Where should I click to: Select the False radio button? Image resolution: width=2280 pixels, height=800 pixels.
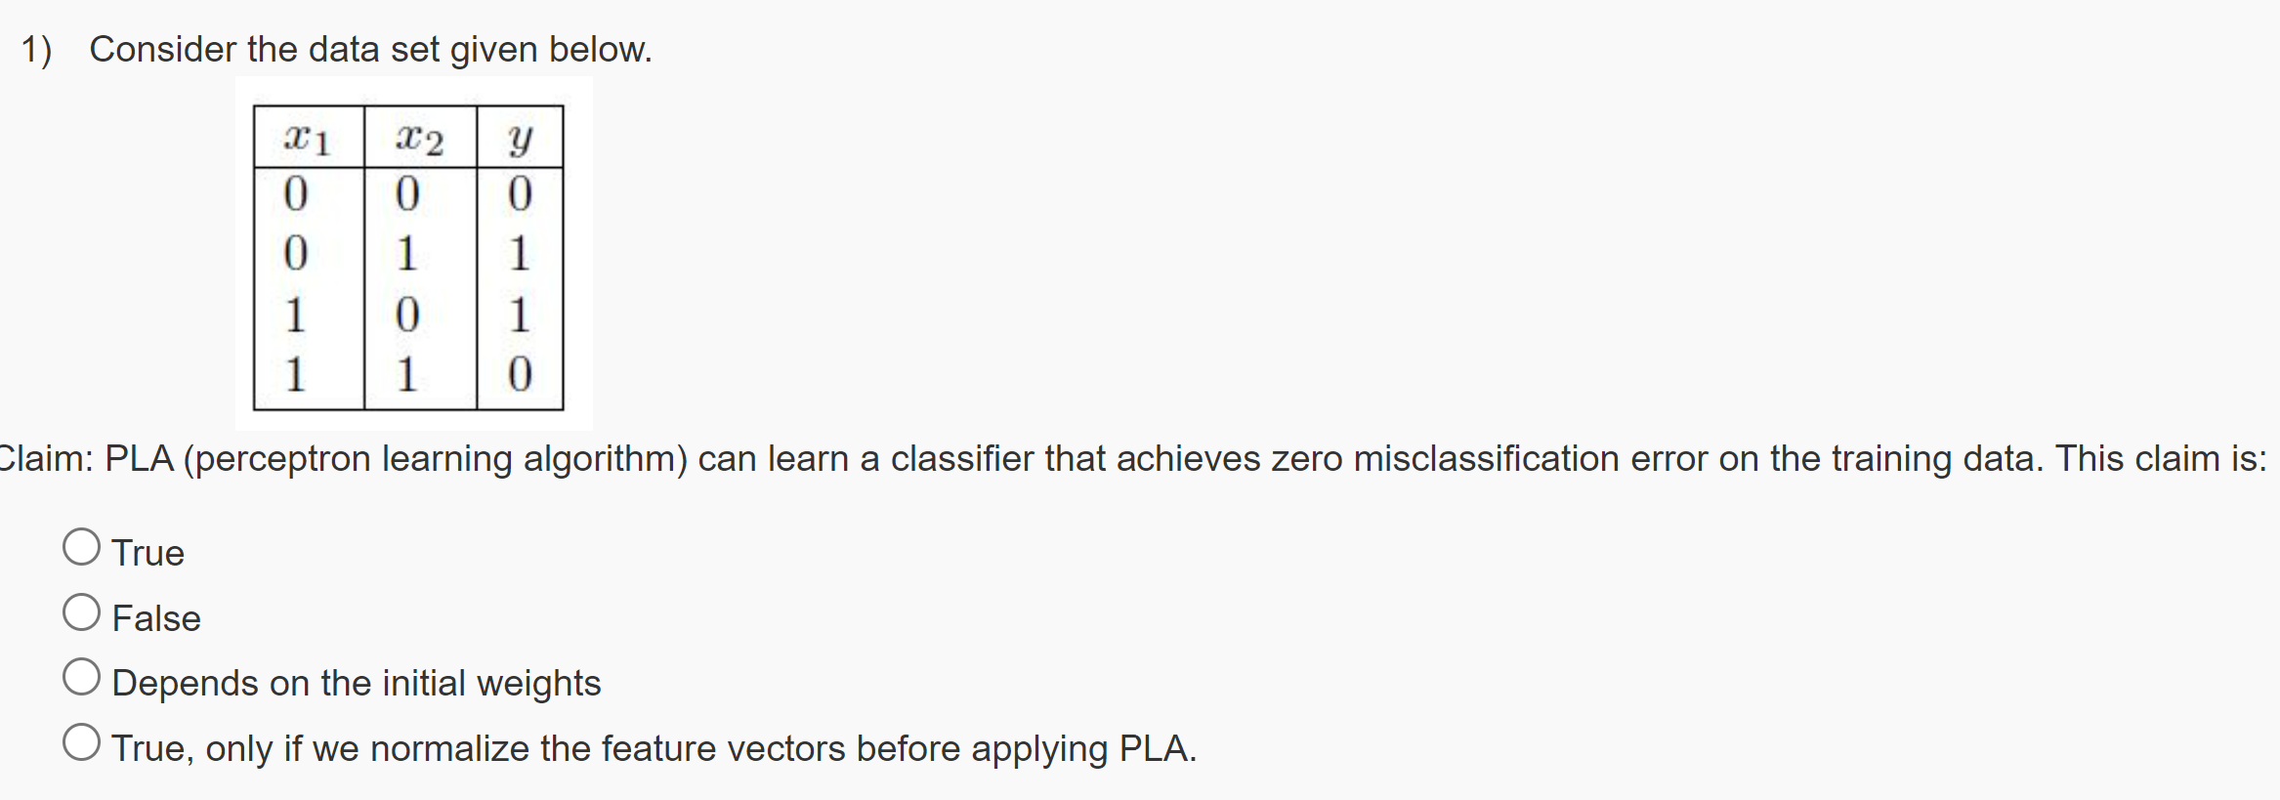pos(82,611)
